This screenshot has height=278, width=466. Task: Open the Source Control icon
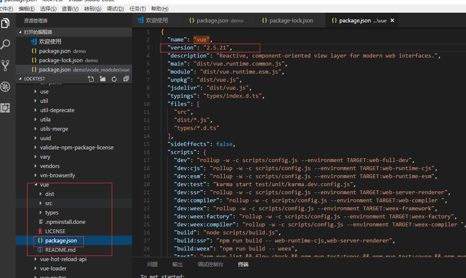[6, 65]
